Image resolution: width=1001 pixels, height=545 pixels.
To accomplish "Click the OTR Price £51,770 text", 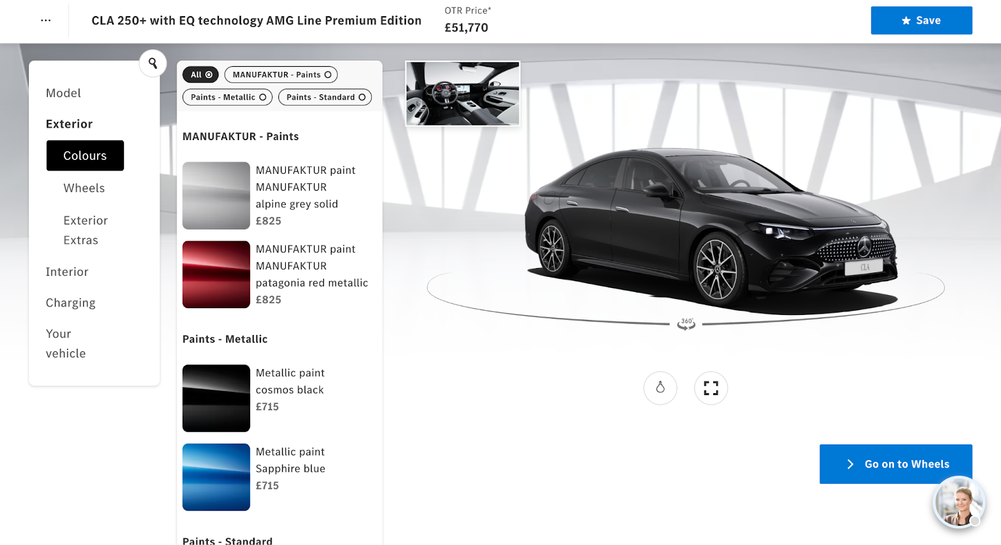I will [x=467, y=20].
